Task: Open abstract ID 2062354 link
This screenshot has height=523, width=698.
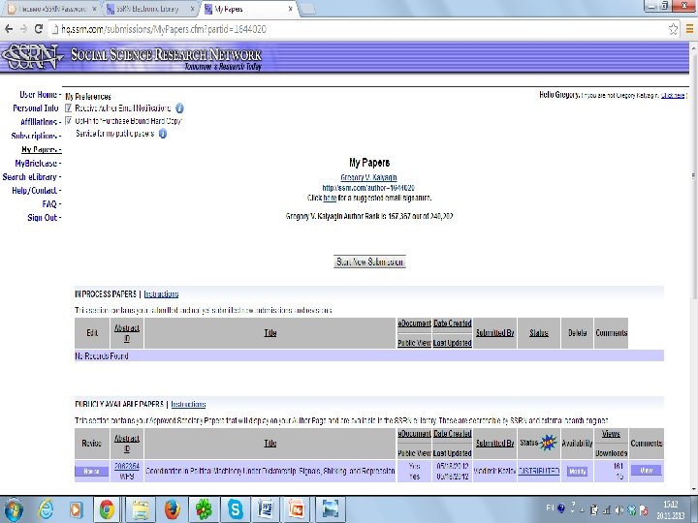Action: (x=127, y=466)
